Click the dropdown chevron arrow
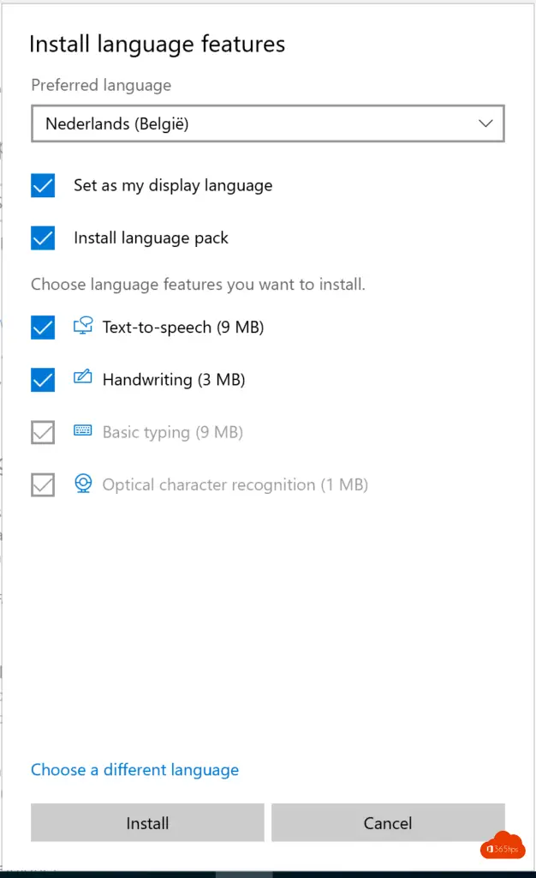The width and height of the screenshot is (536, 878). pyautogui.click(x=485, y=123)
